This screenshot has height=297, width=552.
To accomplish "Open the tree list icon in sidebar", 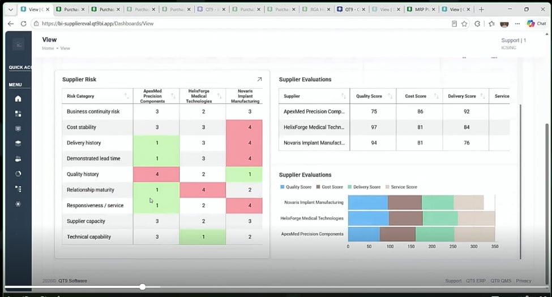I will click(18, 189).
